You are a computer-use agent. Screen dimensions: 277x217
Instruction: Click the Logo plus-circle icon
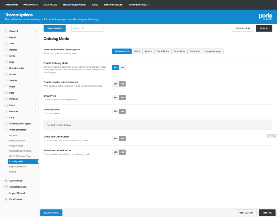6,62
